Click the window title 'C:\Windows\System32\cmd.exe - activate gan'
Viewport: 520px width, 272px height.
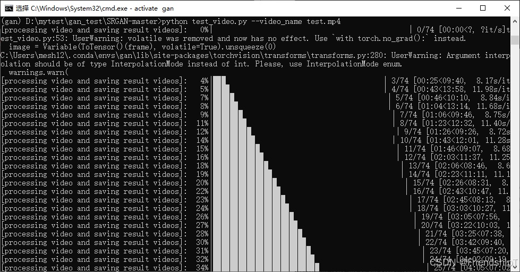102,8
